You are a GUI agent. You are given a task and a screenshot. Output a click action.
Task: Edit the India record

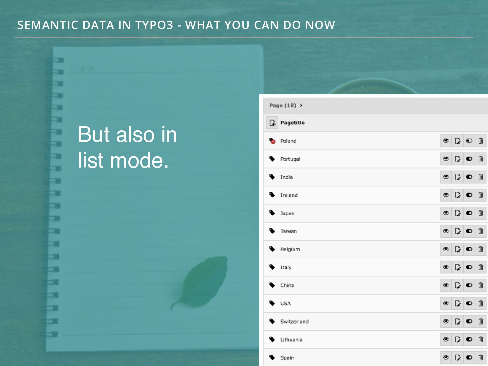tap(457, 177)
